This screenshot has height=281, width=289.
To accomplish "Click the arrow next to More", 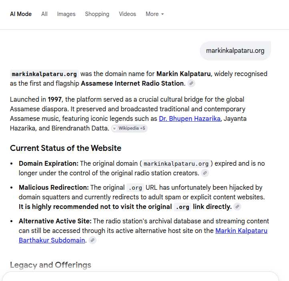I will point(163,14).
